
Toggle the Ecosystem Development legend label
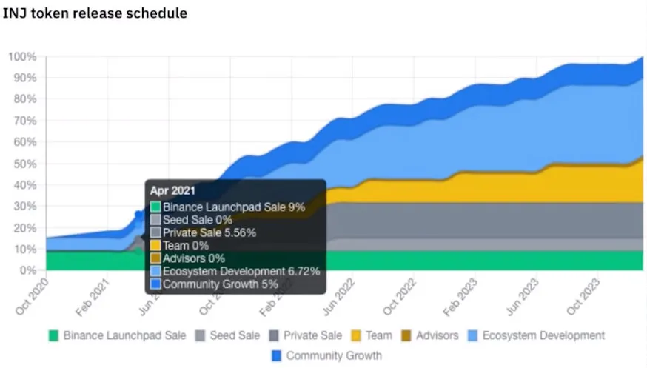pyautogui.click(x=543, y=335)
